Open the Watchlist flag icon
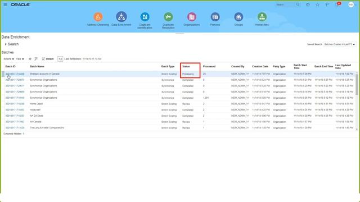 pyautogui.click(x=327, y=4)
